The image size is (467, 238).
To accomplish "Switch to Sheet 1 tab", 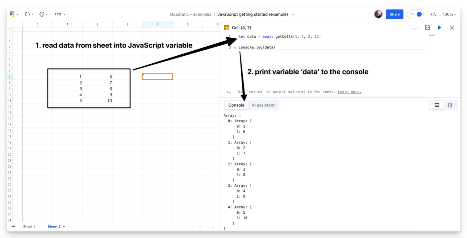I will point(30,226).
